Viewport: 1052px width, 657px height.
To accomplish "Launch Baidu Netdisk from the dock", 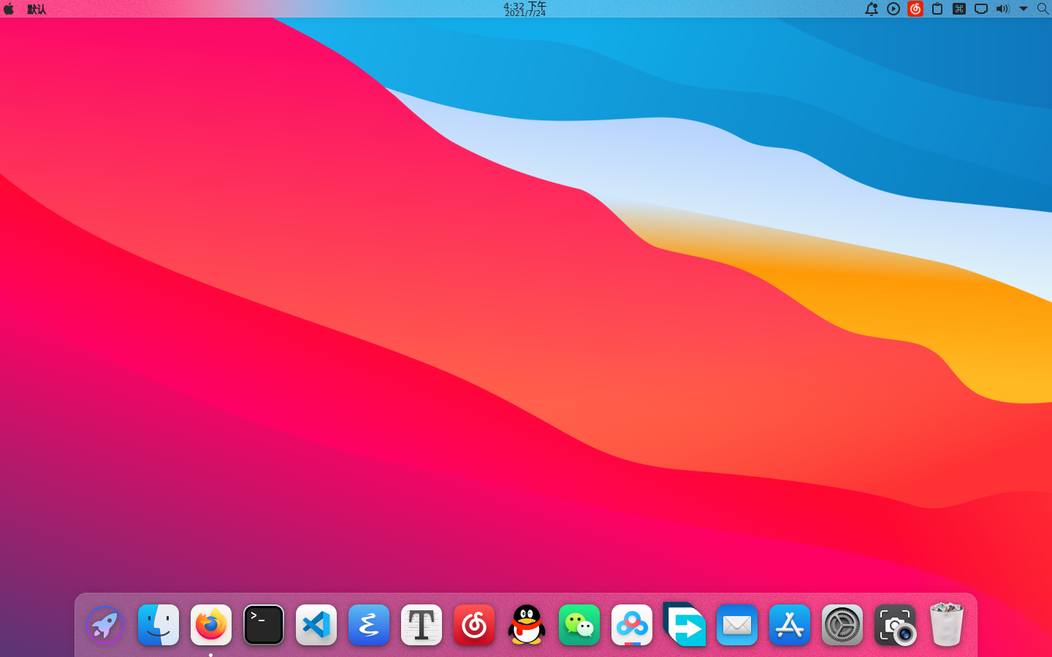I will click(632, 625).
